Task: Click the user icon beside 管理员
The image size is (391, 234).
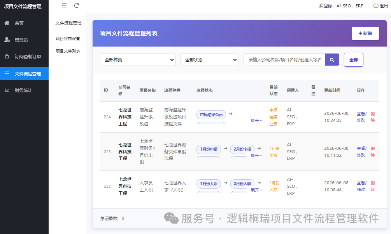Action: (7, 40)
